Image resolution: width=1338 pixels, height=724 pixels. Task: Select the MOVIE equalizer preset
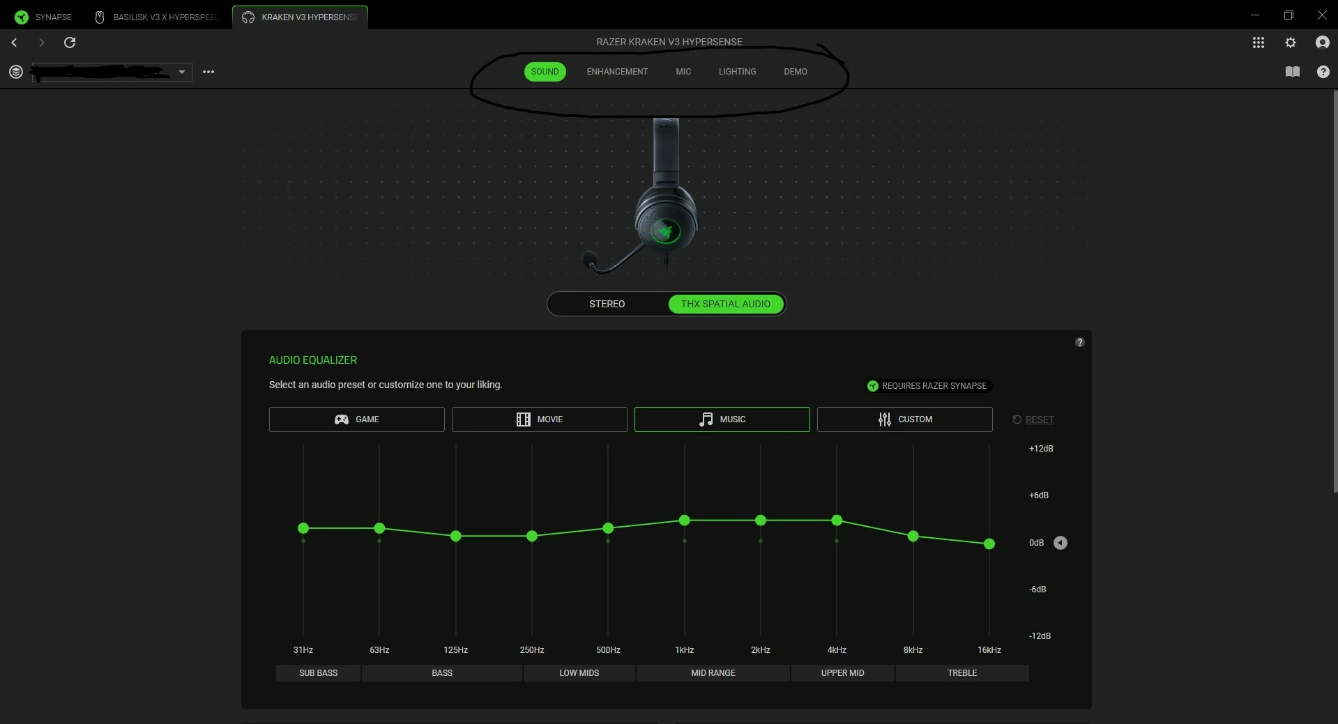pyautogui.click(x=540, y=419)
